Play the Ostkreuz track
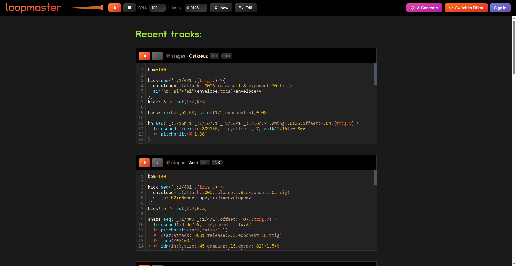The height and width of the screenshot is (266, 516). point(145,56)
